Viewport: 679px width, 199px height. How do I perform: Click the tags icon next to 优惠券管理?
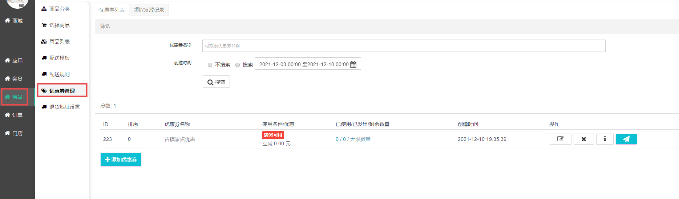tap(44, 91)
